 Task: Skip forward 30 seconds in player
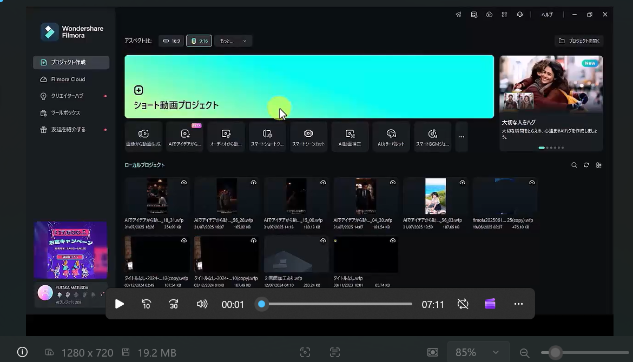point(174,304)
